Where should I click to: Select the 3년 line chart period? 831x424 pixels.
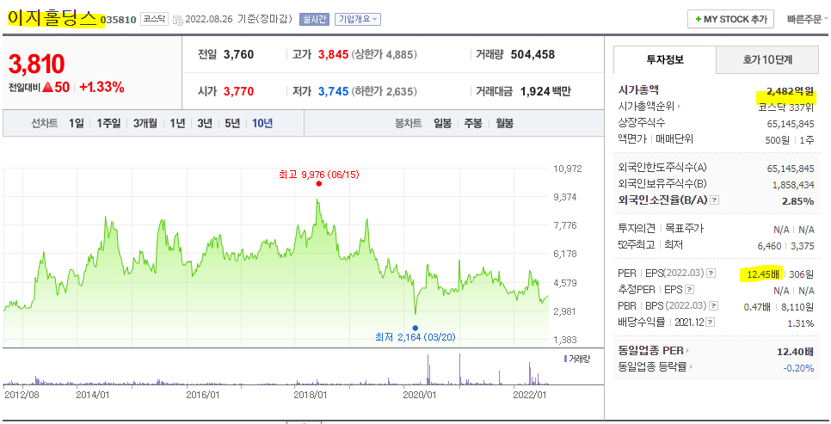[x=205, y=124]
